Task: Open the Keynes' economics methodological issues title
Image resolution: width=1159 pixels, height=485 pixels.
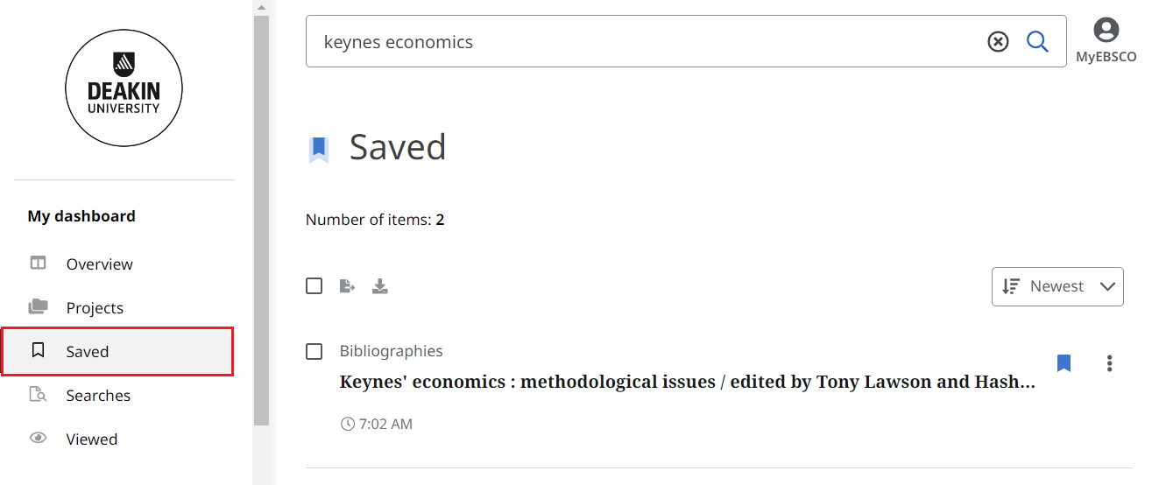Action: [688, 382]
